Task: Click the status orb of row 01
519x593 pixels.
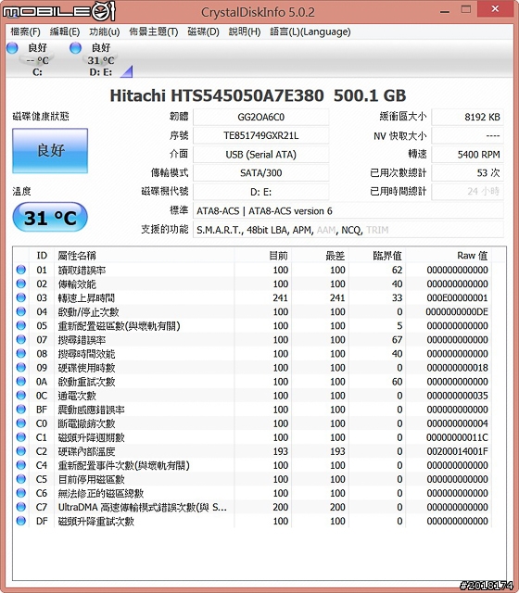Action: pos(20,270)
